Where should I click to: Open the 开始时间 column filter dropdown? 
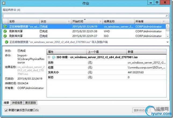(100, 21)
